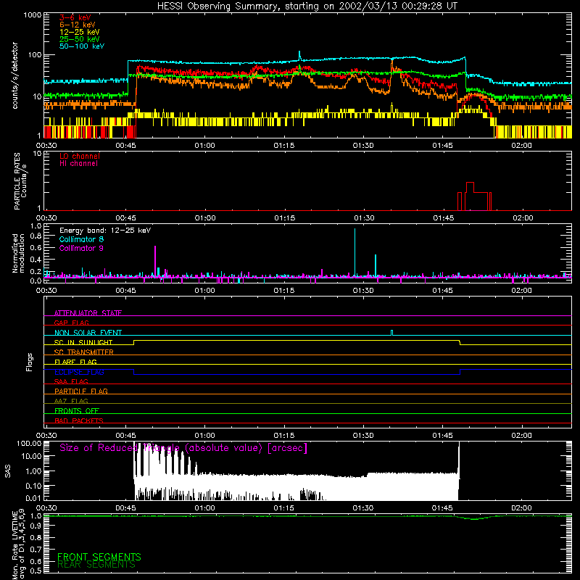Click the SC TRANSMITTER flag label

coord(83,352)
